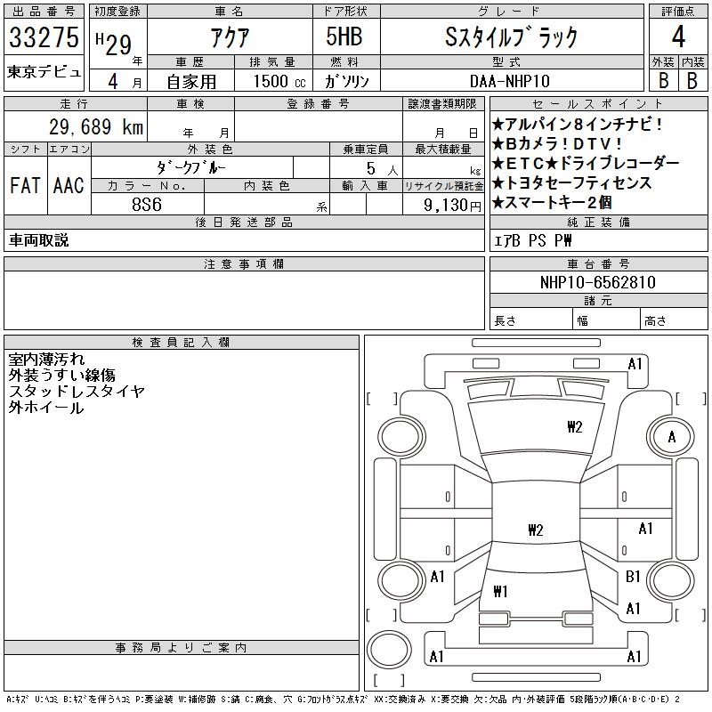Select the B1 damage mark on the diagram
The image size is (712, 712).
(x=633, y=576)
